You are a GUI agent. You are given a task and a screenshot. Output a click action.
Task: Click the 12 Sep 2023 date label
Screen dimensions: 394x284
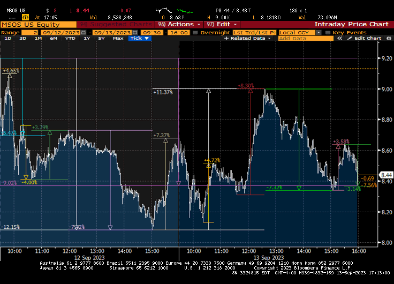[x=89, y=258]
